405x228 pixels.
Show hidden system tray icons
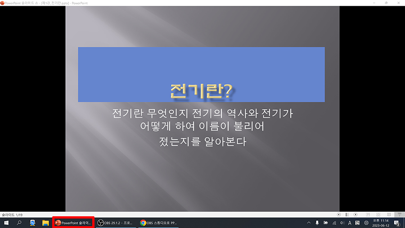[x=309, y=223]
